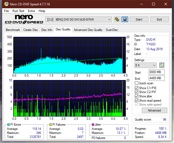Click the date value 13 Aug 2019
The height and width of the screenshot is (143, 174).
(154, 49)
